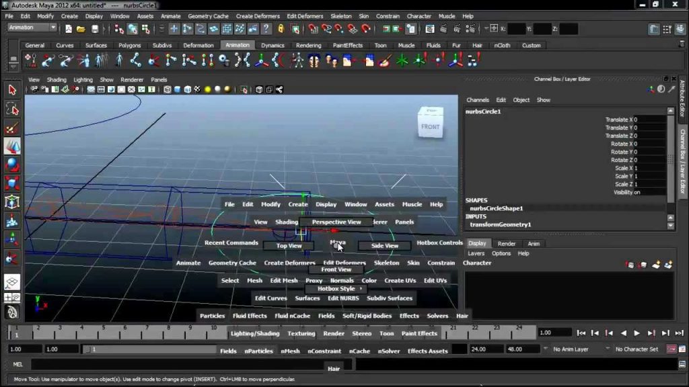Image resolution: width=689 pixels, height=387 pixels.
Task: Click the FRONT face of view cube
Action: pyautogui.click(x=430, y=127)
